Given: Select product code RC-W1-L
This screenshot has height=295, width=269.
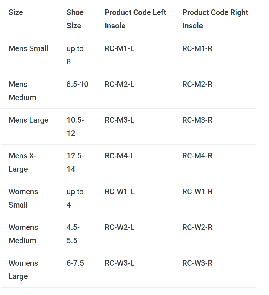Looking at the screenshot, I should [x=120, y=192].
